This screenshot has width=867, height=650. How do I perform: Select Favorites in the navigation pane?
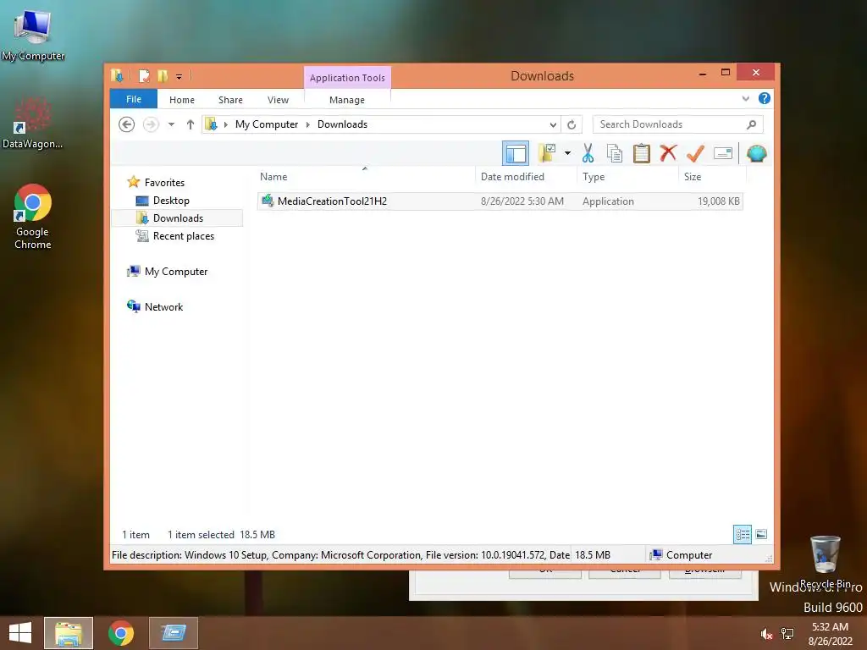coord(164,183)
